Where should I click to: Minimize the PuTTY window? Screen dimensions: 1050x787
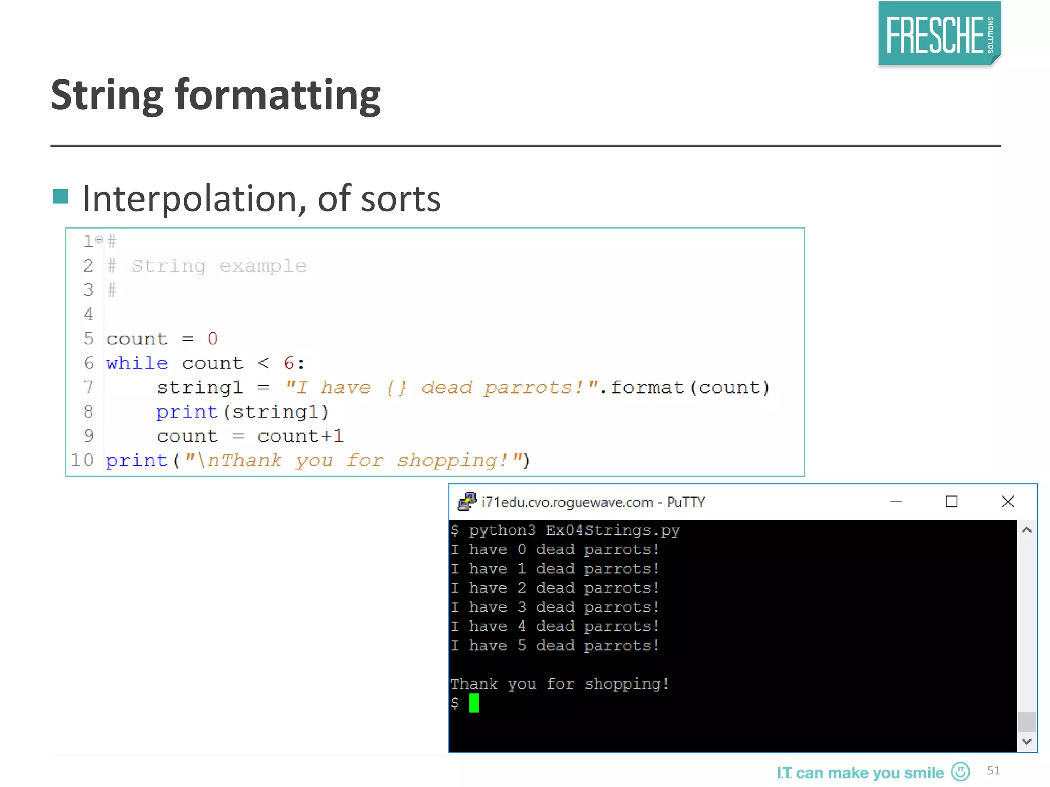(896, 502)
